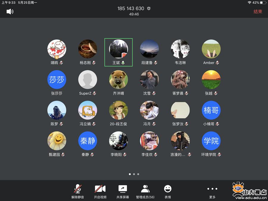Open the 表情 emoji reactions
Screen dimensions: 268x201
click(x=168, y=191)
